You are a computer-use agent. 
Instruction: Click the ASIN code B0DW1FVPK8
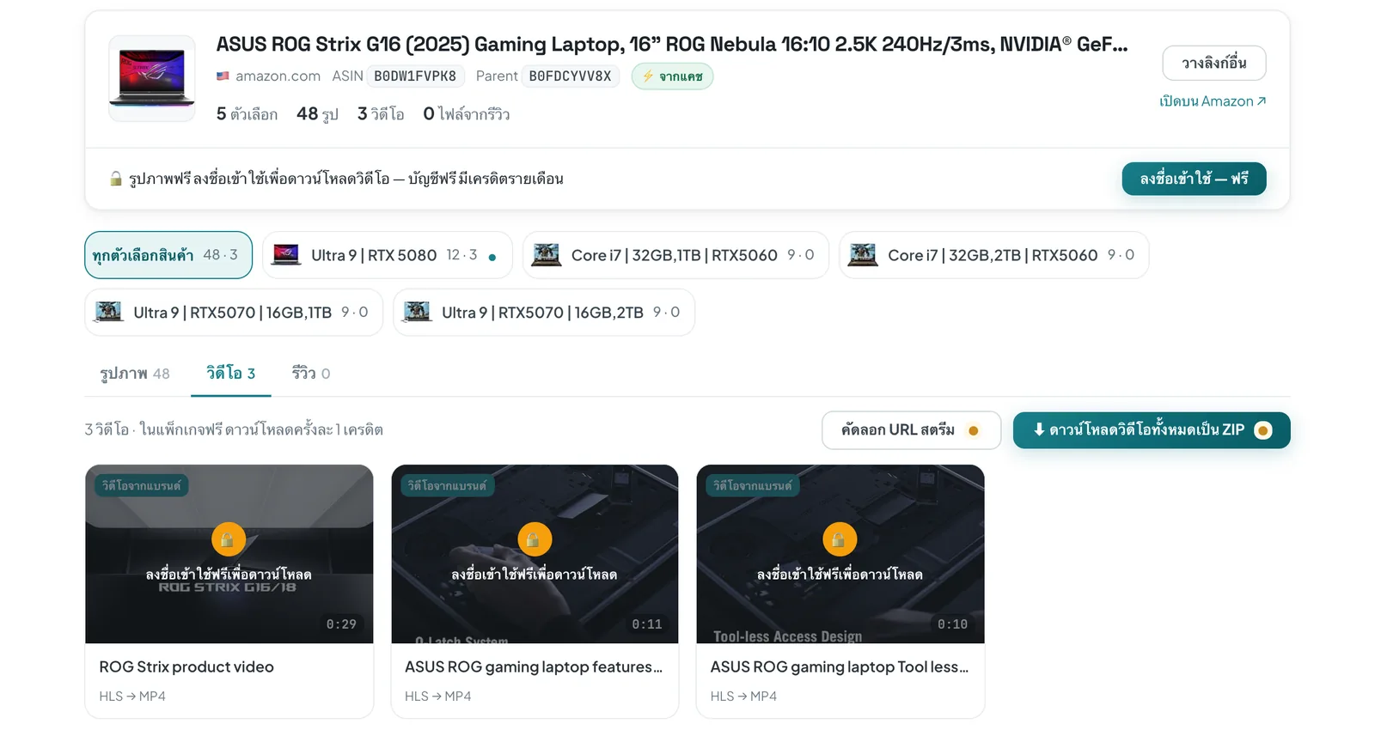tap(415, 76)
